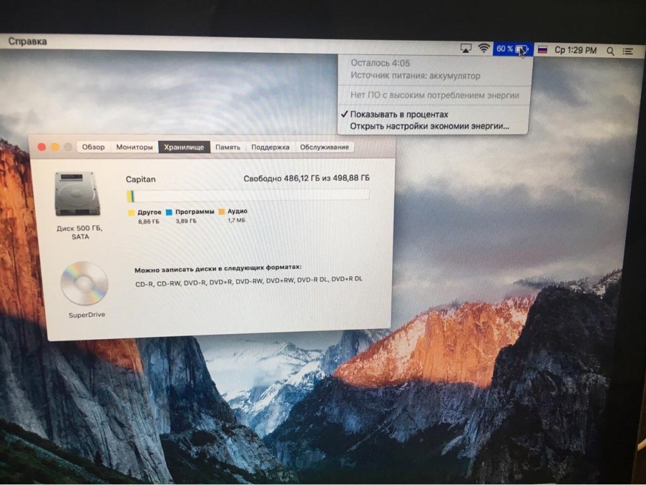Click the Ср 1:29 PM clock
Screen dimensions: 646x485
coord(575,51)
